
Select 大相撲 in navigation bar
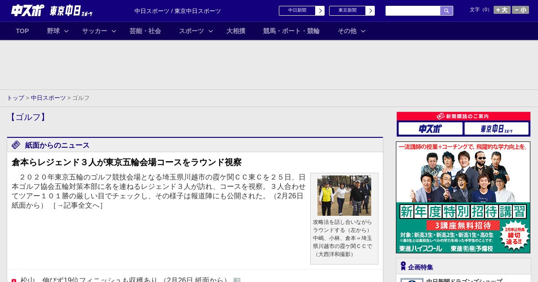coord(236,31)
